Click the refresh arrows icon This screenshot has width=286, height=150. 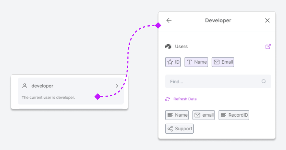(168, 99)
